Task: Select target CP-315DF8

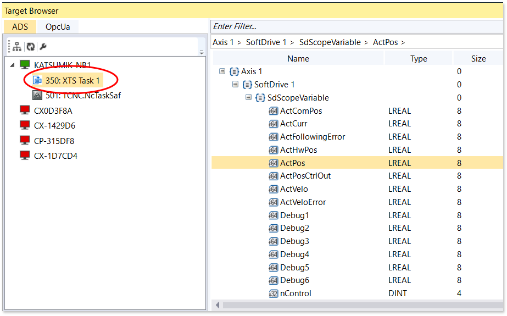Action: tap(54, 141)
